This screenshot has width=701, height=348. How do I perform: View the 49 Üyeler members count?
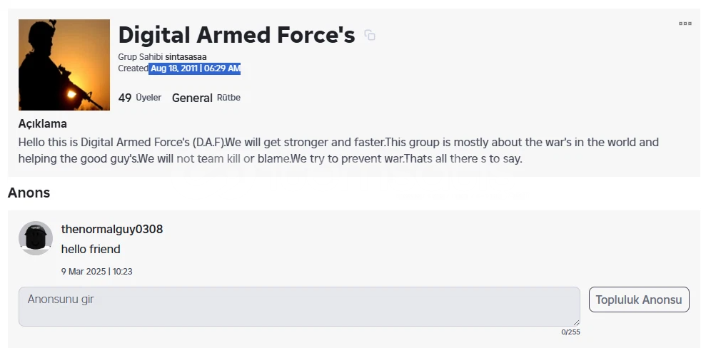coord(139,98)
